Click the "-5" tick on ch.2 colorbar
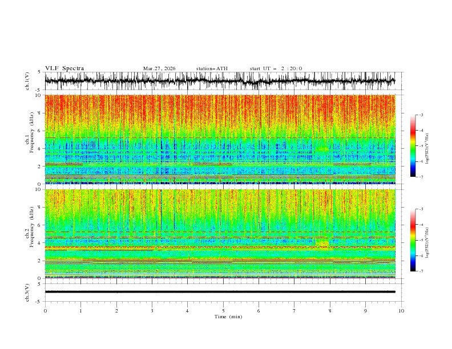 click(421, 240)
